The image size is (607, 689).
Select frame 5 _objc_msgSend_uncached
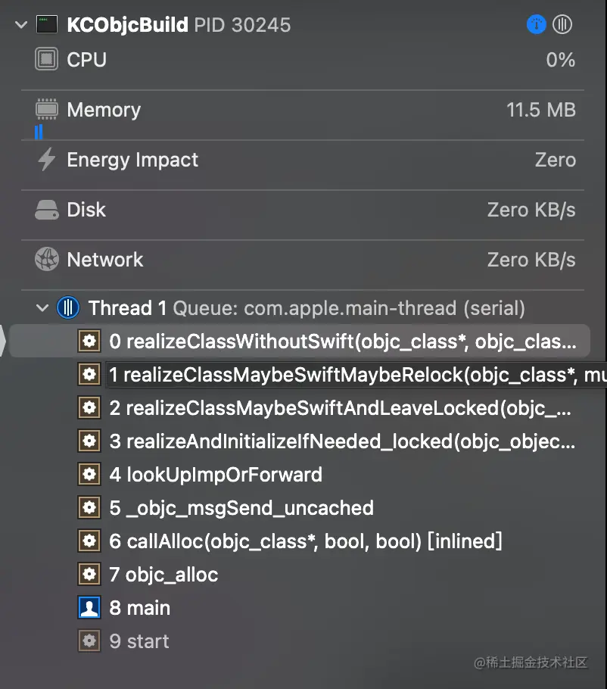226,508
